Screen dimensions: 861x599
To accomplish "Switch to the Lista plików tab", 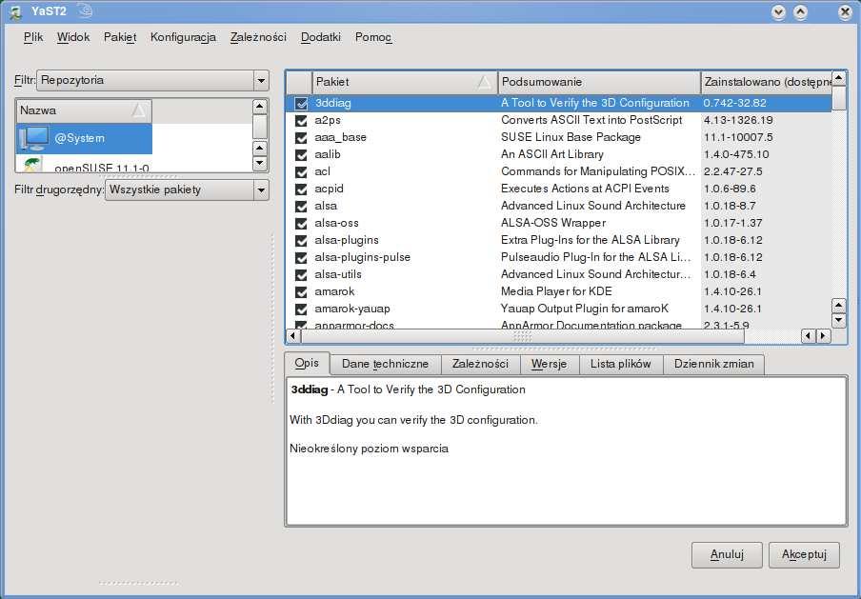I will pos(620,364).
